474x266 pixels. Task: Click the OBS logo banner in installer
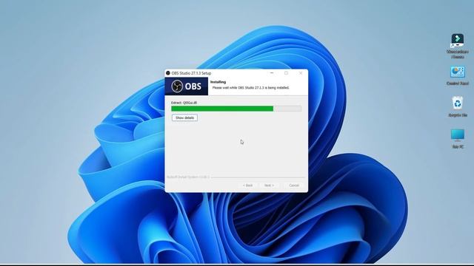(187, 86)
